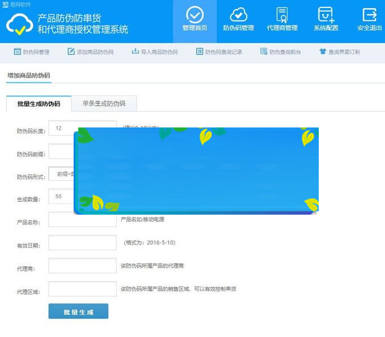Focus the 产品名称 text field
The height and width of the screenshot is (337, 385).
(82, 220)
